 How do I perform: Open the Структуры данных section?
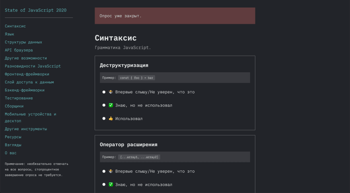point(23,42)
